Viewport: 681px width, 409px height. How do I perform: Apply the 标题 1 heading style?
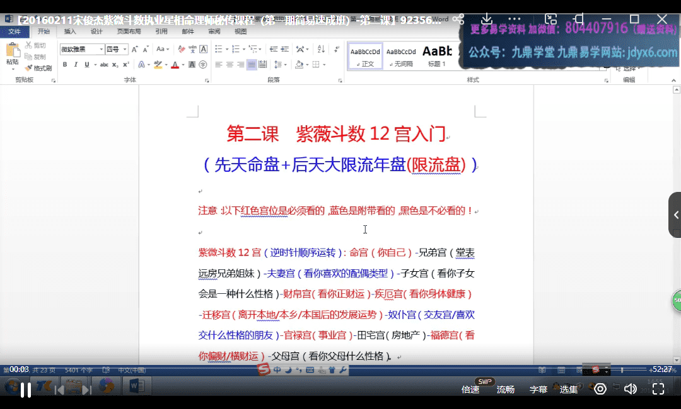pos(437,55)
